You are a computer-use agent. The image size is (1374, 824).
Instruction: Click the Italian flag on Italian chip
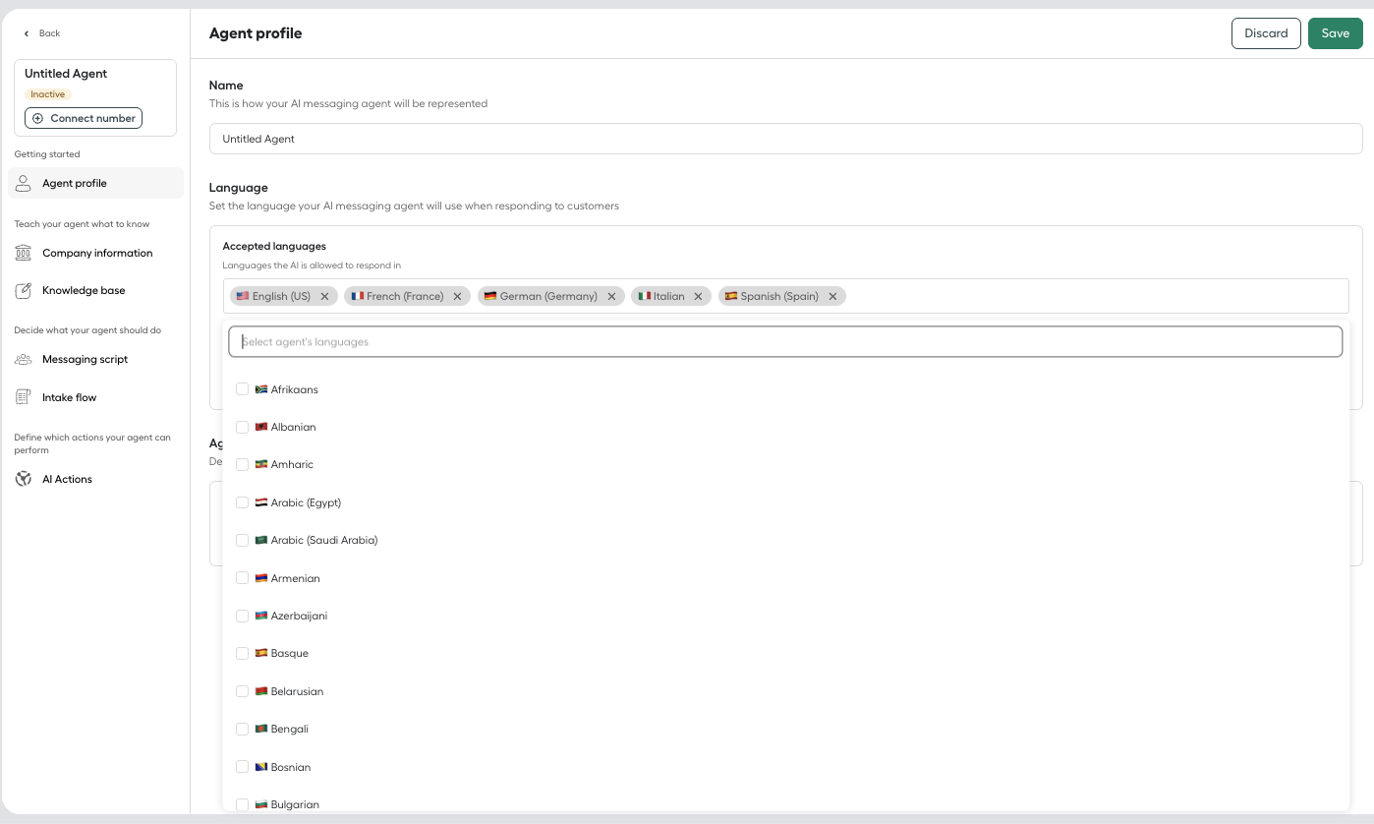click(x=645, y=296)
